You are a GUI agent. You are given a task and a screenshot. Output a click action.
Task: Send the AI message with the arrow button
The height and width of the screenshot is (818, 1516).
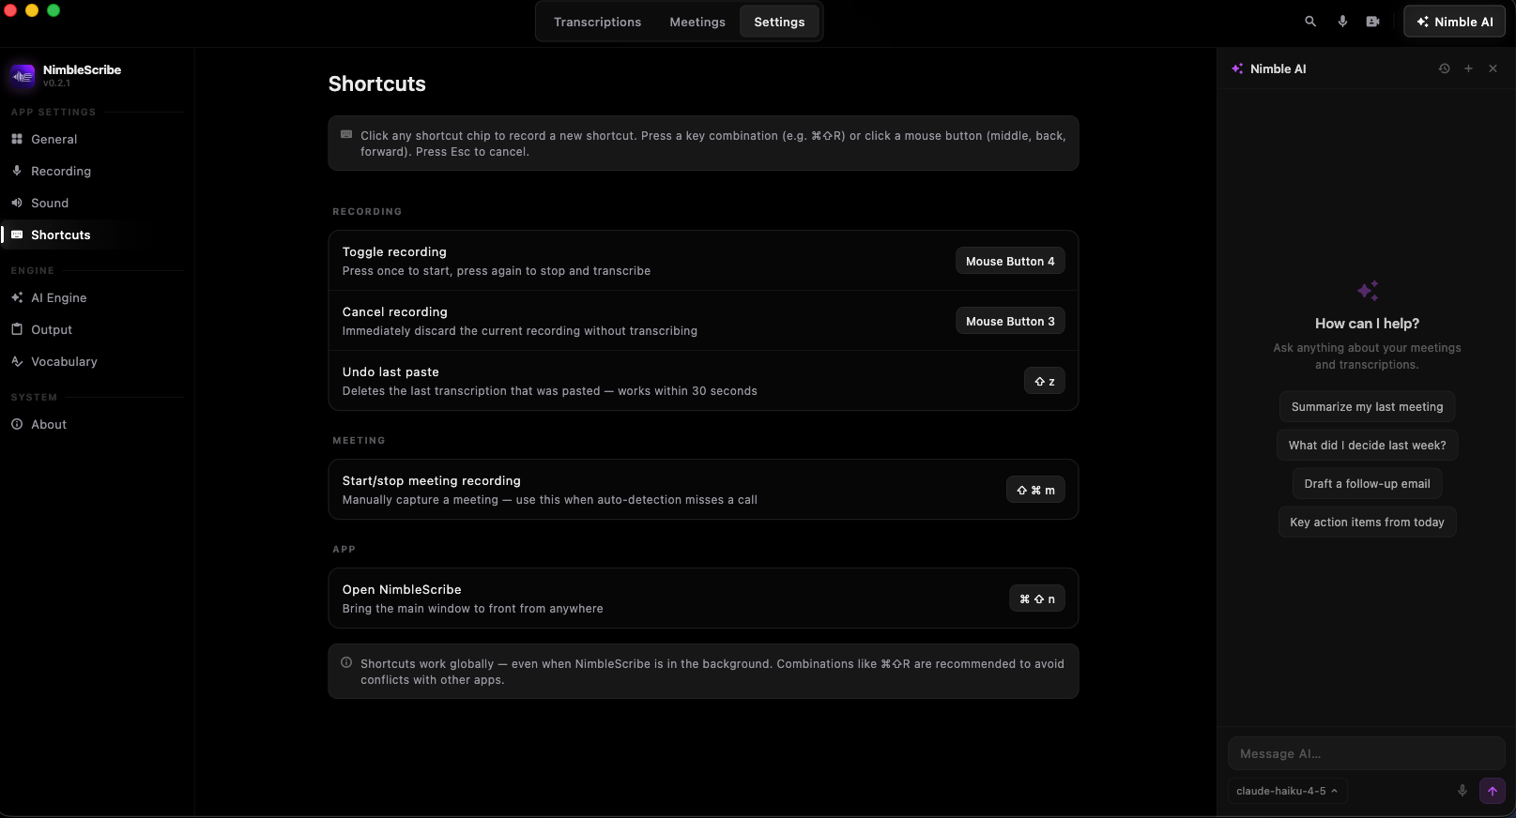1492,791
